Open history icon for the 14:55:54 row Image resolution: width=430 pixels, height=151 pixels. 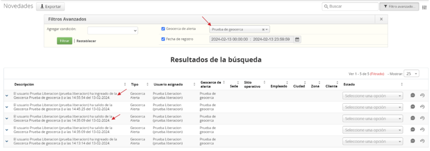tap(422, 95)
